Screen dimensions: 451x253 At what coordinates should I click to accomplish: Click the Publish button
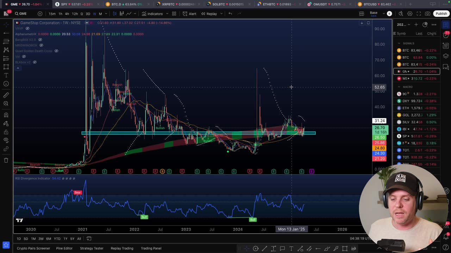click(x=441, y=14)
